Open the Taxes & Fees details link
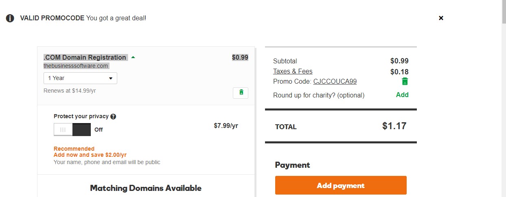Image resolution: width=506 pixels, height=197 pixels. coord(293,71)
